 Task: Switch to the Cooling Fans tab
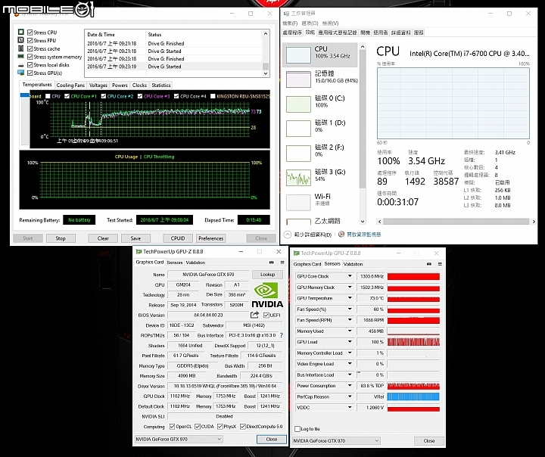(x=70, y=85)
